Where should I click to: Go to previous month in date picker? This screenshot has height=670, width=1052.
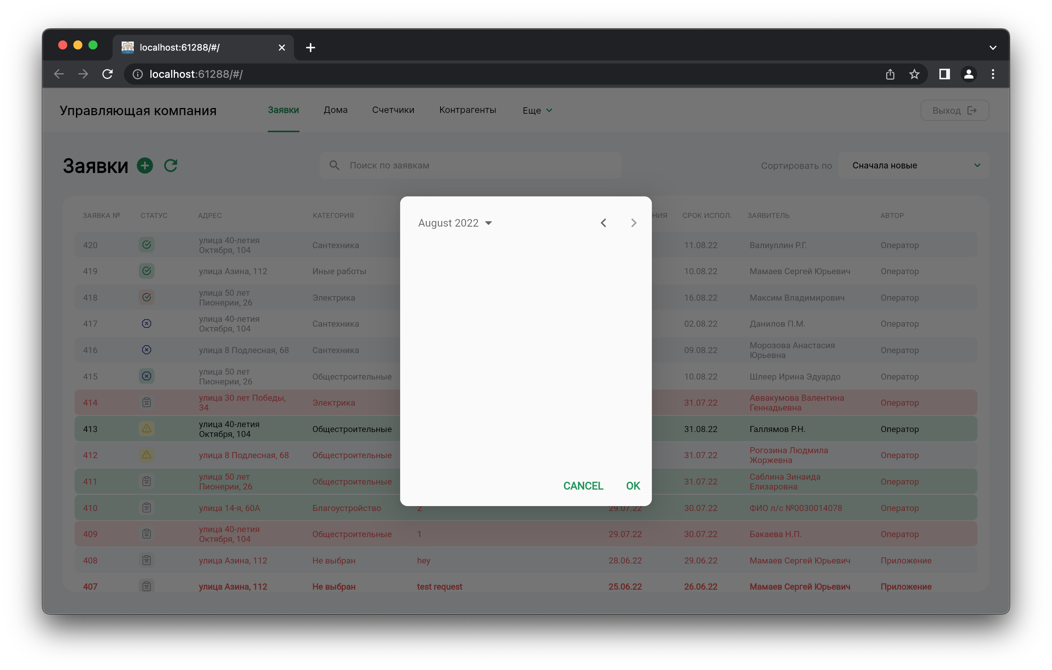[603, 223]
